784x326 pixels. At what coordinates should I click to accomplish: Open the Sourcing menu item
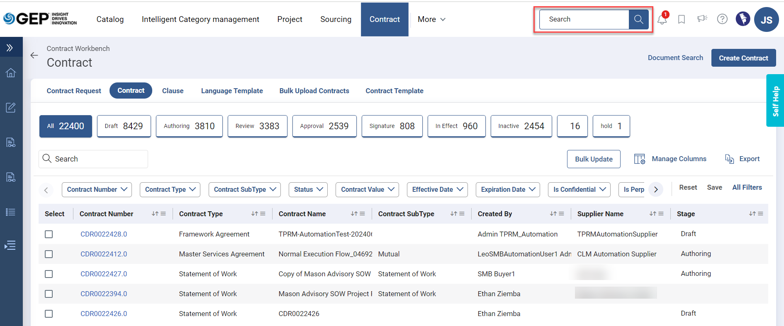tap(336, 19)
